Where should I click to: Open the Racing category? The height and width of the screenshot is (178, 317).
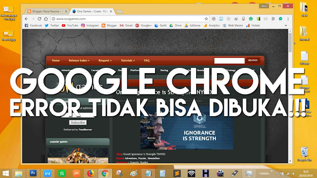[164, 70]
